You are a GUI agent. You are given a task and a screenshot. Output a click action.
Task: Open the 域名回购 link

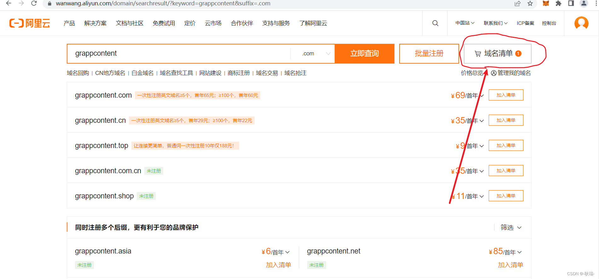(x=78, y=73)
